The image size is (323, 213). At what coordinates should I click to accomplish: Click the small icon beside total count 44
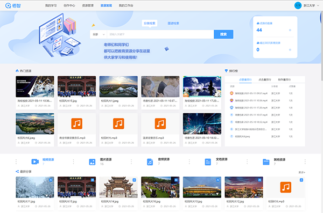click(290, 30)
